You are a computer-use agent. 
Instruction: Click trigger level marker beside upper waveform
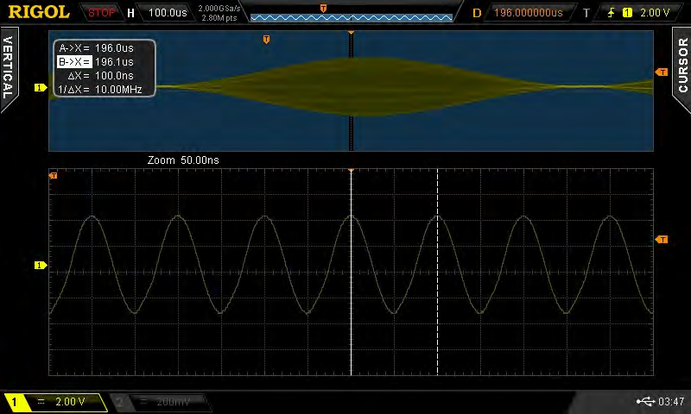pos(662,72)
